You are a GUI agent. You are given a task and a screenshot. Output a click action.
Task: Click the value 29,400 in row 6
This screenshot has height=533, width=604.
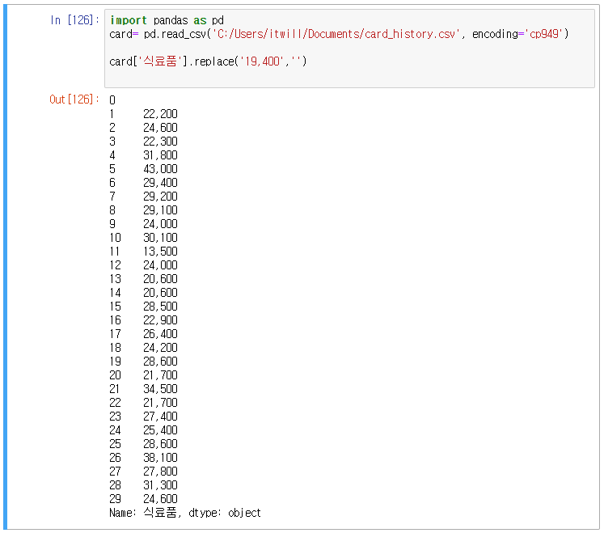[x=160, y=183]
